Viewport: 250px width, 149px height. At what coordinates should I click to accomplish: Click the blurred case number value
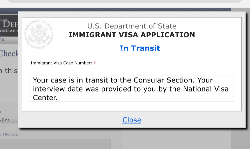coord(113,63)
